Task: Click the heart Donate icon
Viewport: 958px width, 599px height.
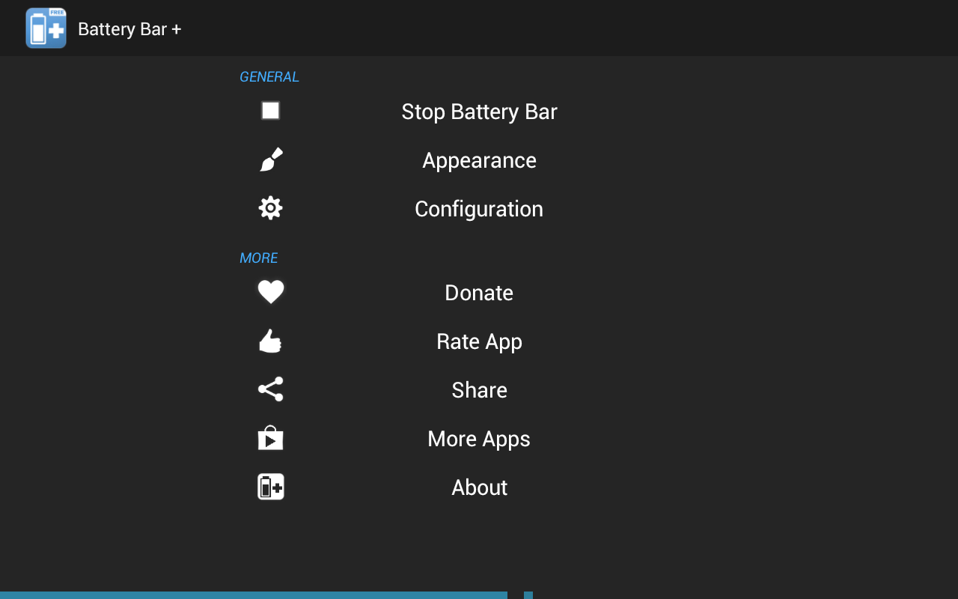Action: click(270, 292)
